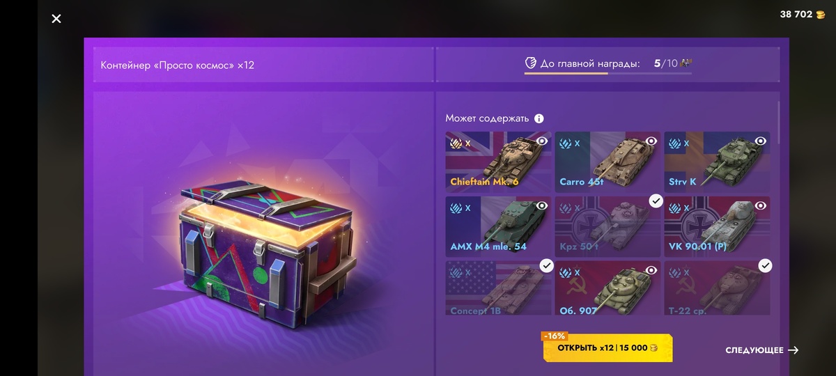The image size is (836, 376).
Task: Select the Chieftain Mk. 6 tank card
Action: (x=498, y=162)
